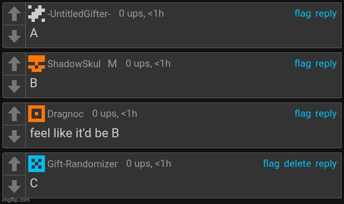Screen dimensions: 344x204
Task: Delete Gift-Randomizer's comment
Action: coord(297,164)
